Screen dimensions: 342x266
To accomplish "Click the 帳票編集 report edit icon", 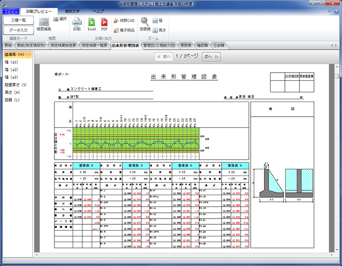I will 43,24.
